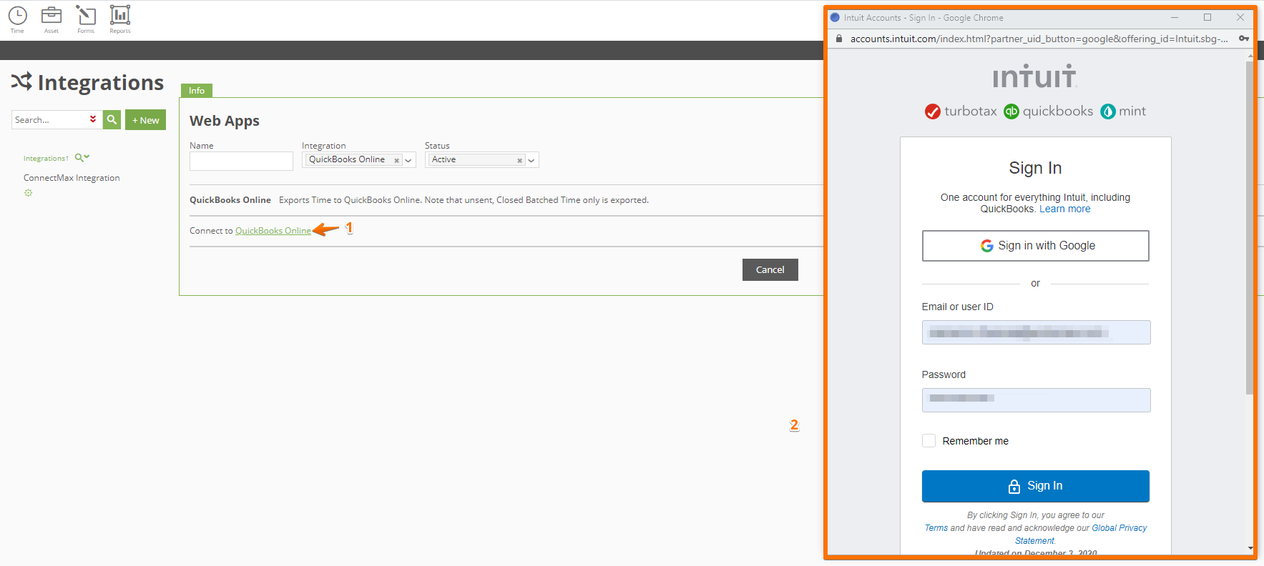
Task: Click the Web Apps heading text
Action: [225, 121]
